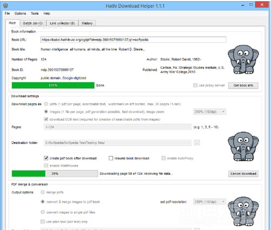
Task: Click the 39% download progress bar
Action: point(55,174)
